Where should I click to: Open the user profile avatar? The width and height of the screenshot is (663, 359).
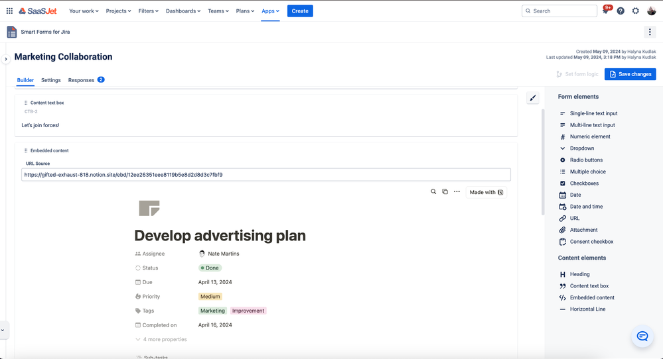tap(651, 11)
